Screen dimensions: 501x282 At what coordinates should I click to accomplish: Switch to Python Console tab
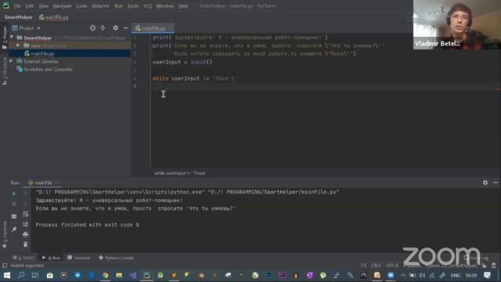116,258
